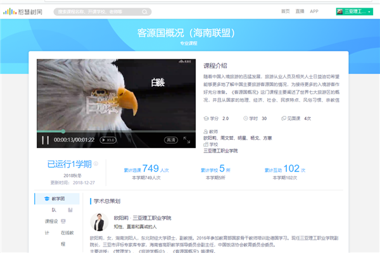
Task: Open 直播 in top navigation
Action: 300,11
